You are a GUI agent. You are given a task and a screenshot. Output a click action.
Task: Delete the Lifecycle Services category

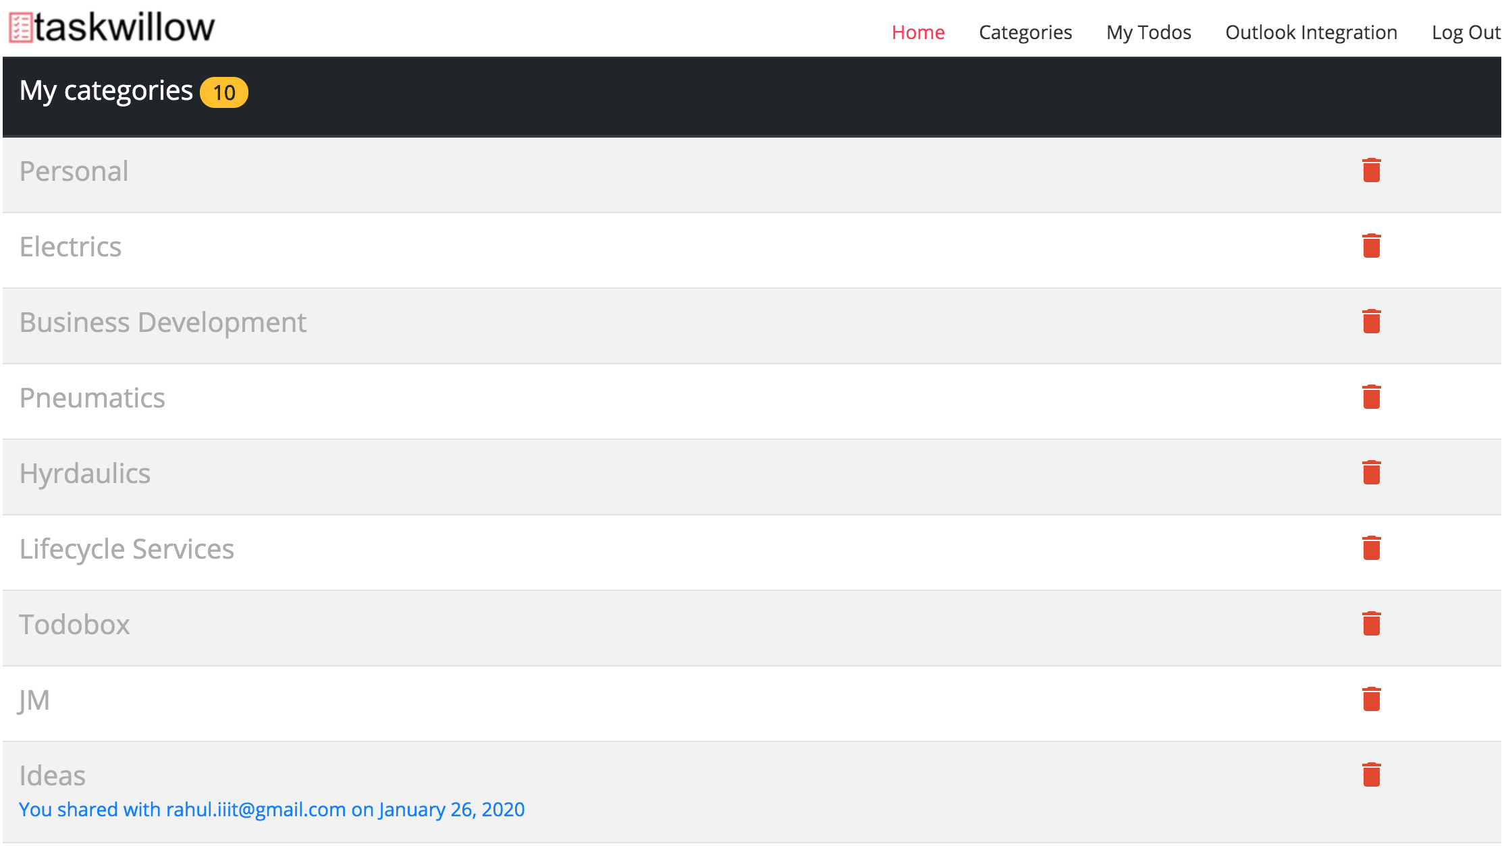(1371, 548)
